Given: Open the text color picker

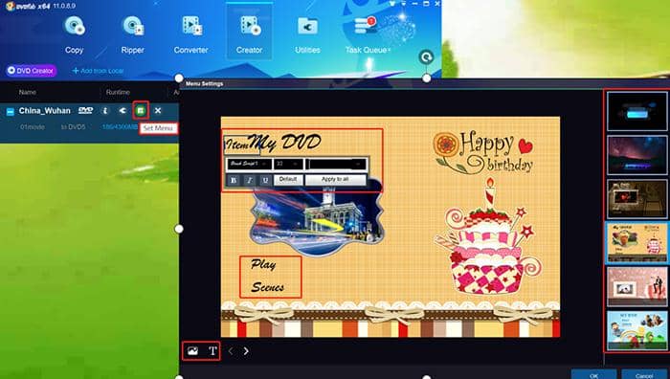Looking at the screenshot, I should 336,164.
